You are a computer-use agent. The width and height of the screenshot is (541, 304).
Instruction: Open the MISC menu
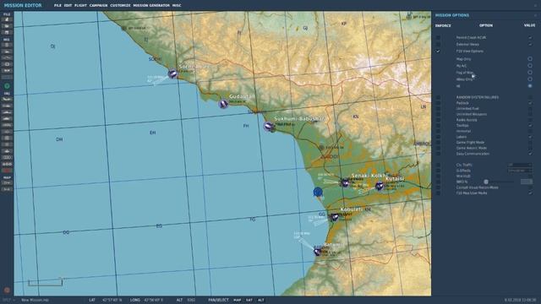[177, 6]
